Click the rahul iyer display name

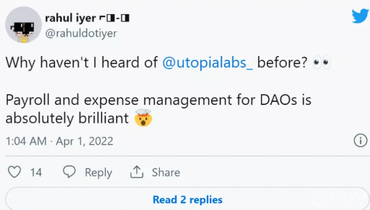(x=70, y=18)
